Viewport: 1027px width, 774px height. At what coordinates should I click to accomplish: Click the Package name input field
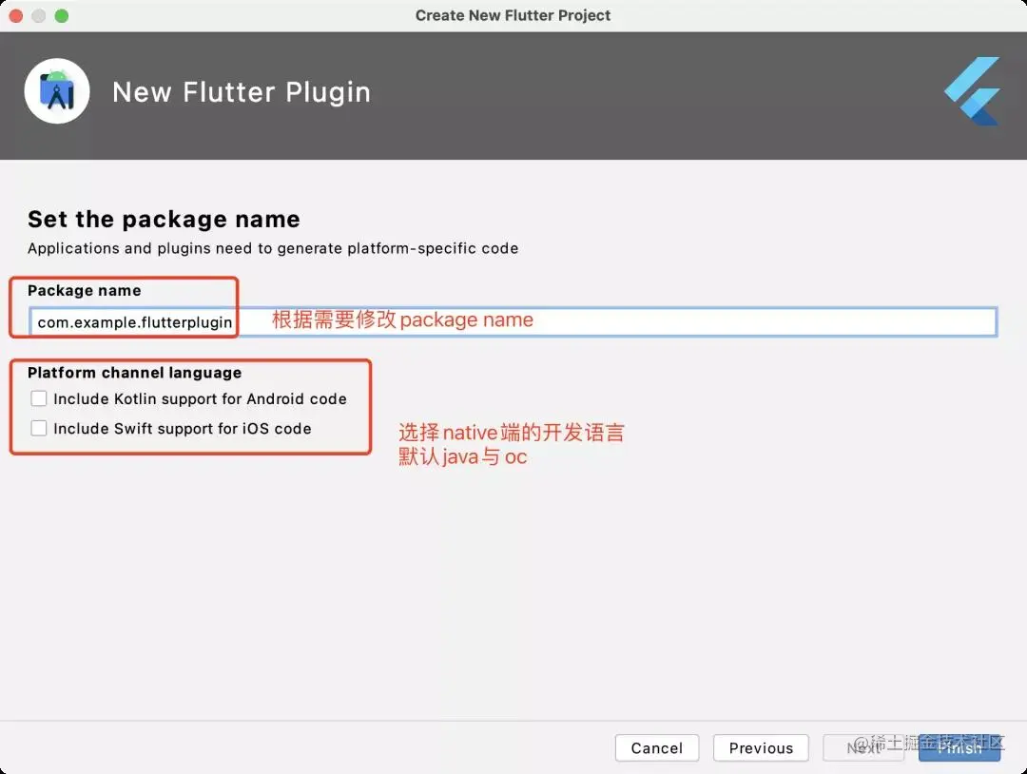pyautogui.click(x=513, y=322)
